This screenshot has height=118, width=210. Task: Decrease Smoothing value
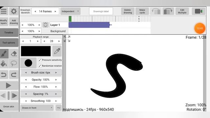pyautogui.click(x=26, y=101)
